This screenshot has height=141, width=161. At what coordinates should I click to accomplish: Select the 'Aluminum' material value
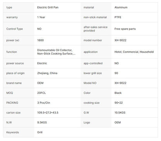[121, 7]
